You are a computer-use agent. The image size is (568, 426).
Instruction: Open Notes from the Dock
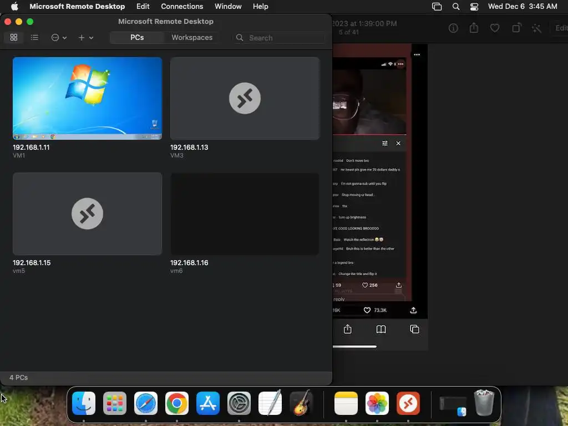click(346, 403)
